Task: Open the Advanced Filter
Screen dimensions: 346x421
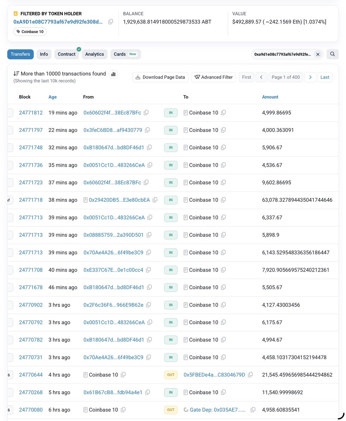Action: click(x=213, y=77)
